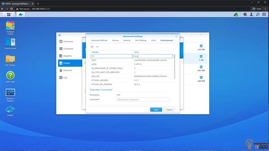Select S6_BEHAVIOUR_IF_STAGE2_FAILS row

(x=132, y=68)
